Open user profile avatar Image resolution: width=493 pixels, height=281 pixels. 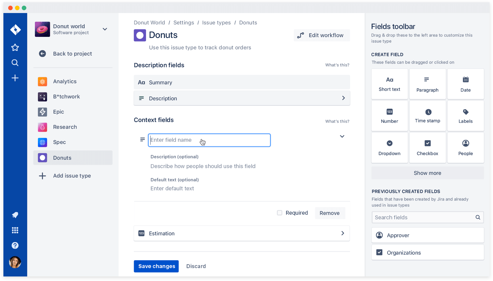click(x=15, y=262)
